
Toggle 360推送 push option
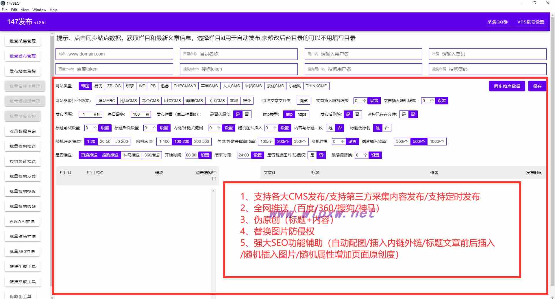tap(152, 155)
